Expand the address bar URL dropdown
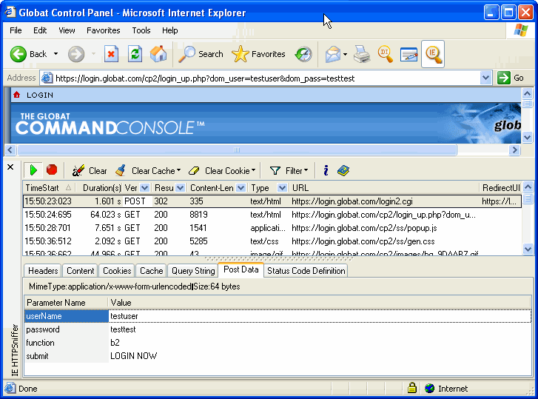This screenshot has height=399, width=538. 485,78
